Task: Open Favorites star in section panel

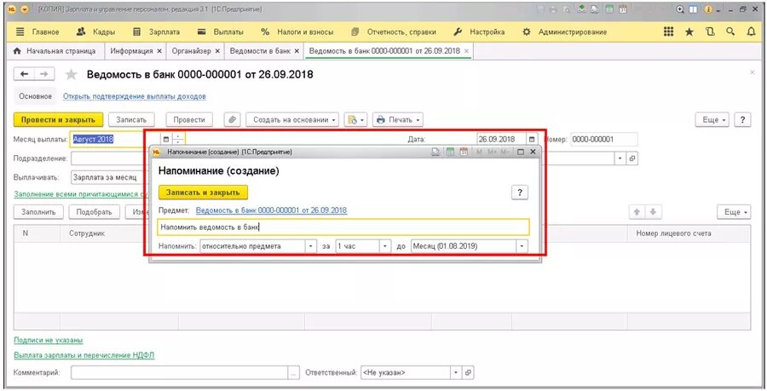Action: pyautogui.click(x=689, y=32)
